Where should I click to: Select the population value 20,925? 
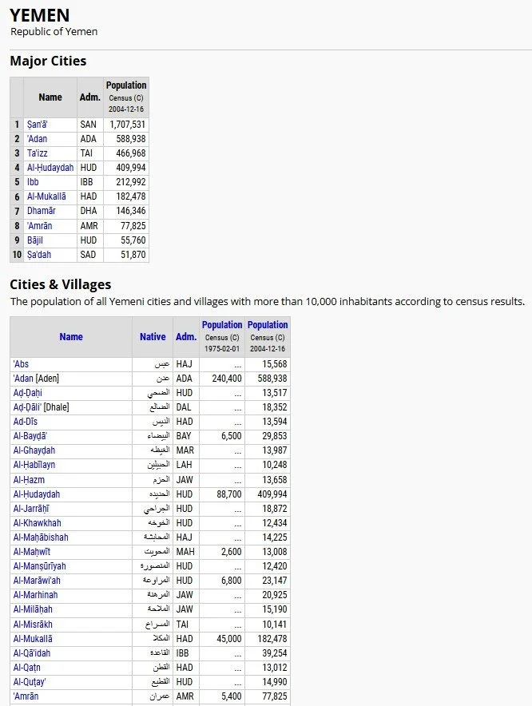point(274,595)
